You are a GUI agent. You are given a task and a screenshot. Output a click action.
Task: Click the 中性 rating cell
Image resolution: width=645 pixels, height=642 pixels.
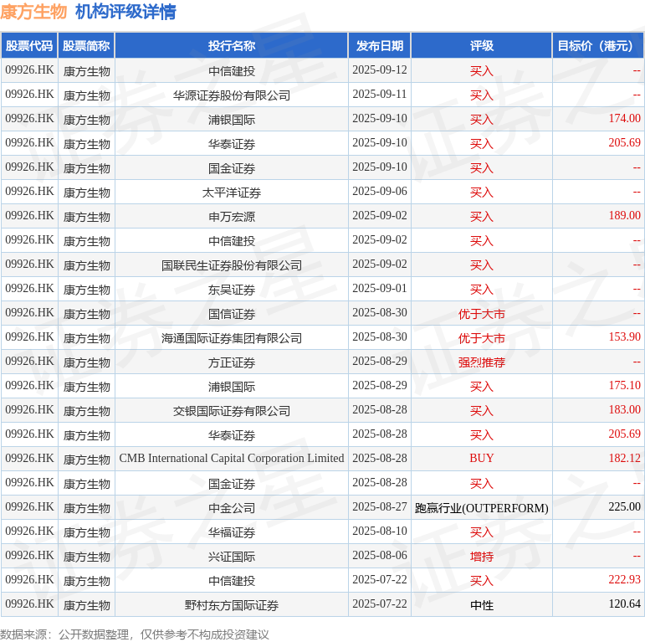tap(481, 605)
